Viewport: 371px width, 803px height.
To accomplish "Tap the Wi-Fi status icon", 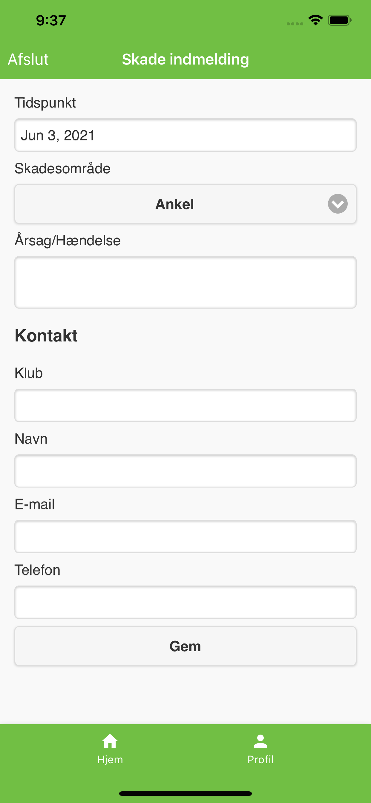I will (x=315, y=20).
